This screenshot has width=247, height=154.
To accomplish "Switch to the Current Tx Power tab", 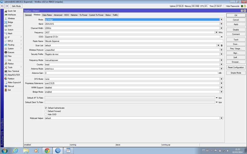I will click(x=96, y=15).
